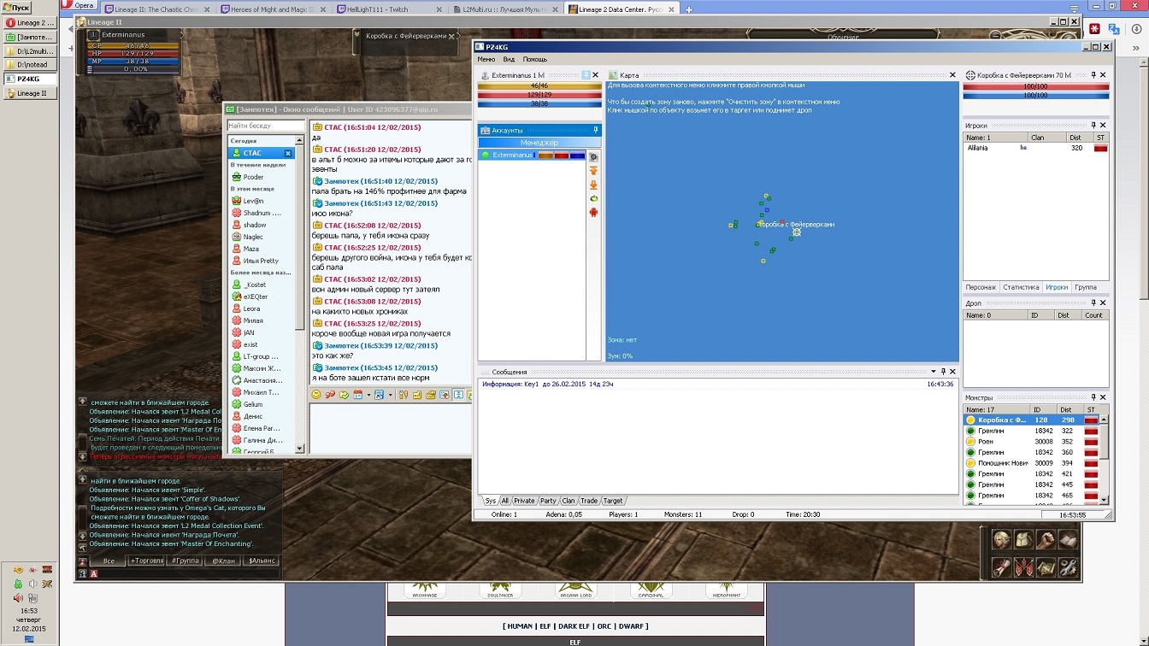Image resolution: width=1149 pixels, height=646 pixels.
Task: Select player Alliania in Игроки list
Action: [1035, 148]
